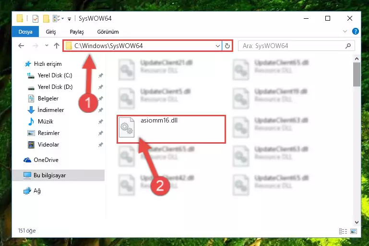
Task: Click New Folder quick access icon
Action: 46,19
